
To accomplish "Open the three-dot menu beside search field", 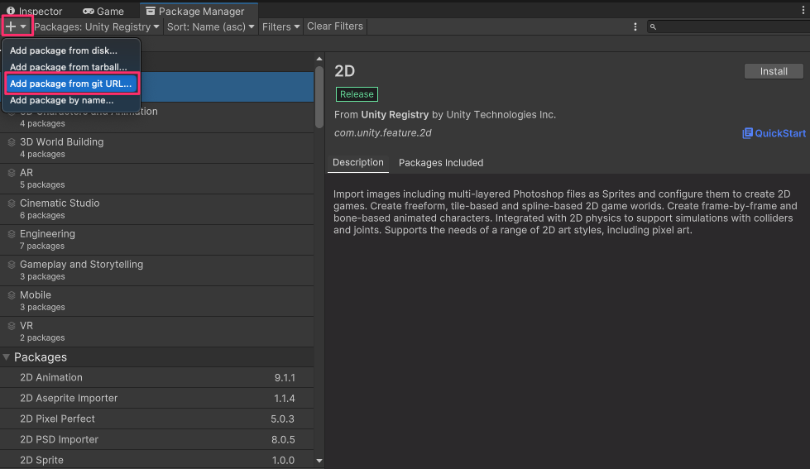I will coord(635,26).
